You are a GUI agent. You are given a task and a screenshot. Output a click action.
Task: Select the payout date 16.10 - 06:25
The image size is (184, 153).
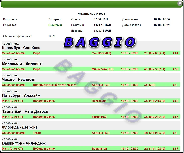click(x=162, y=25)
